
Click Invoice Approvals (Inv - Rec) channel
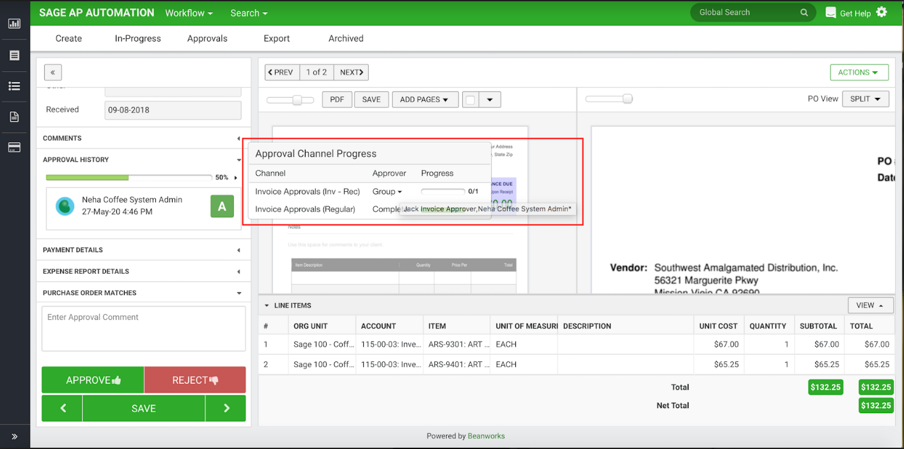[308, 191]
